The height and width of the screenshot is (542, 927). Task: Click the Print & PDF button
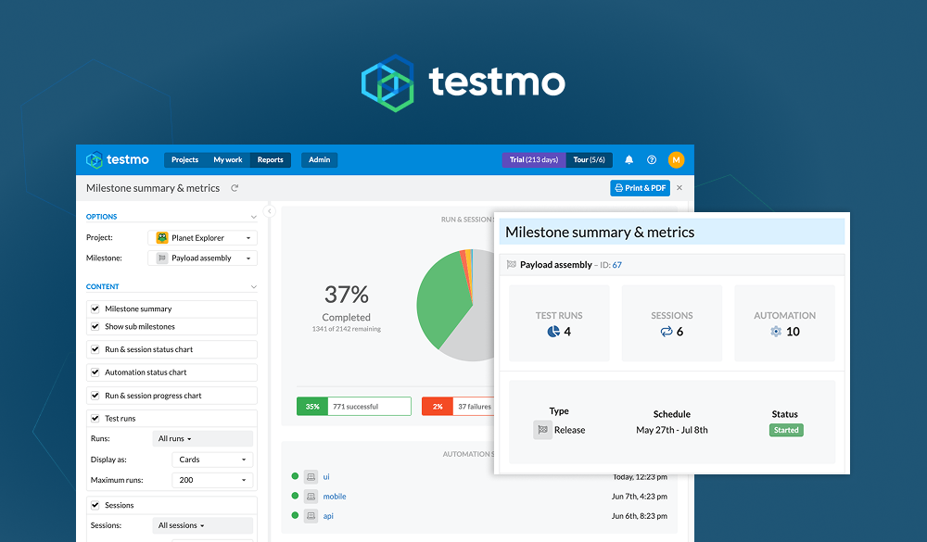pyautogui.click(x=640, y=188)
